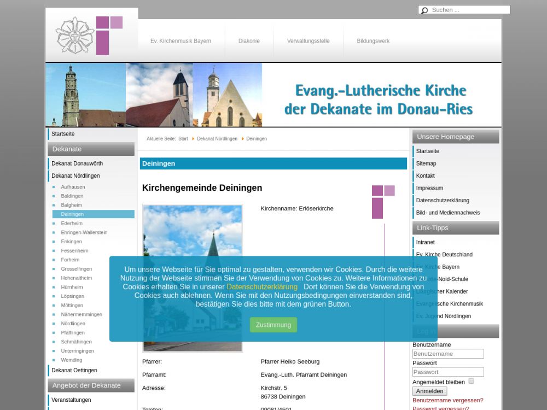This screenshot has height=410, width=547.
Task: Expand the Dekanat Donauwörth menu section
Action: 77,163
